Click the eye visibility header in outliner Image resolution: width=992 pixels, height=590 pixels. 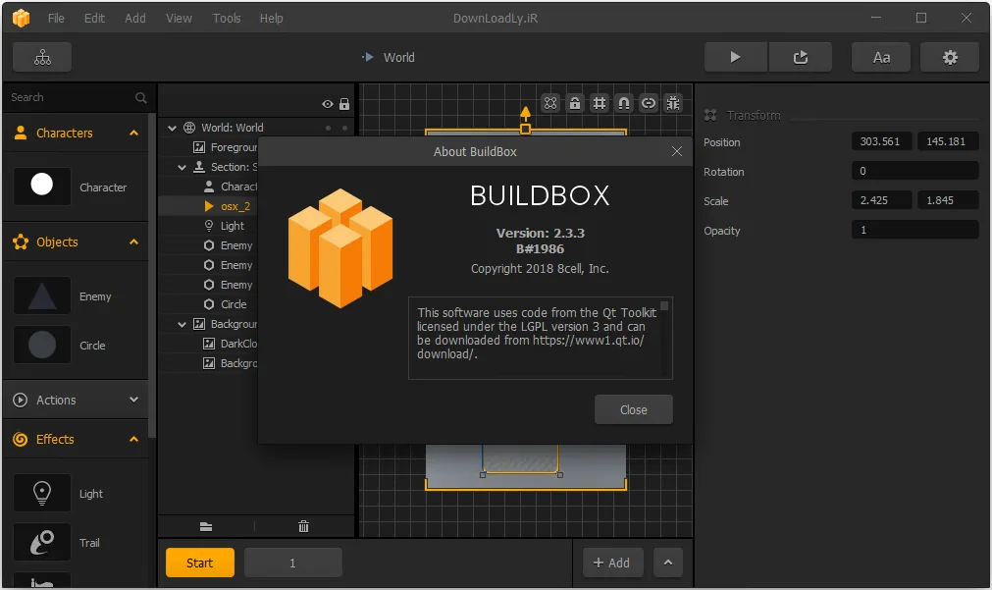coord(327,104)
